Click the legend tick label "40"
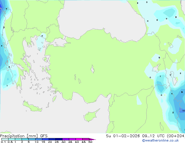The width and height of the screenshot is (185, 143). point(77,142)
